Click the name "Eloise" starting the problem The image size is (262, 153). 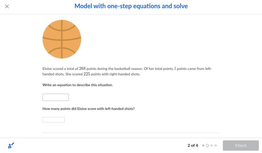(x=47, y=69)
